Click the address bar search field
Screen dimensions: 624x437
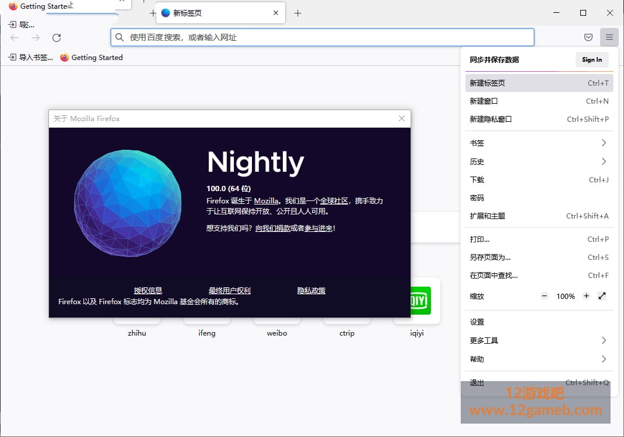coord(322,37)
